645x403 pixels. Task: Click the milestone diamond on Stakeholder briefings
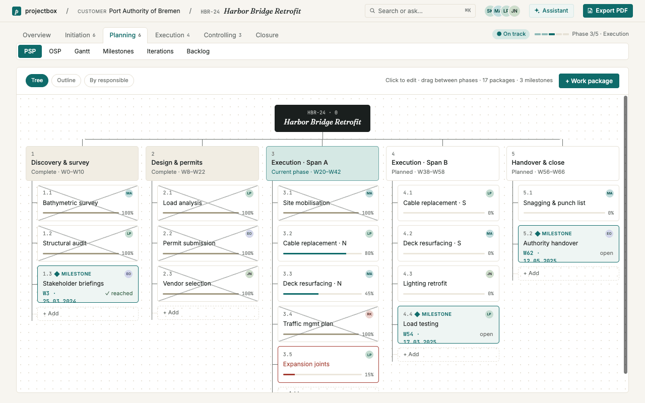pyautogui.click(x=57, y=274)
